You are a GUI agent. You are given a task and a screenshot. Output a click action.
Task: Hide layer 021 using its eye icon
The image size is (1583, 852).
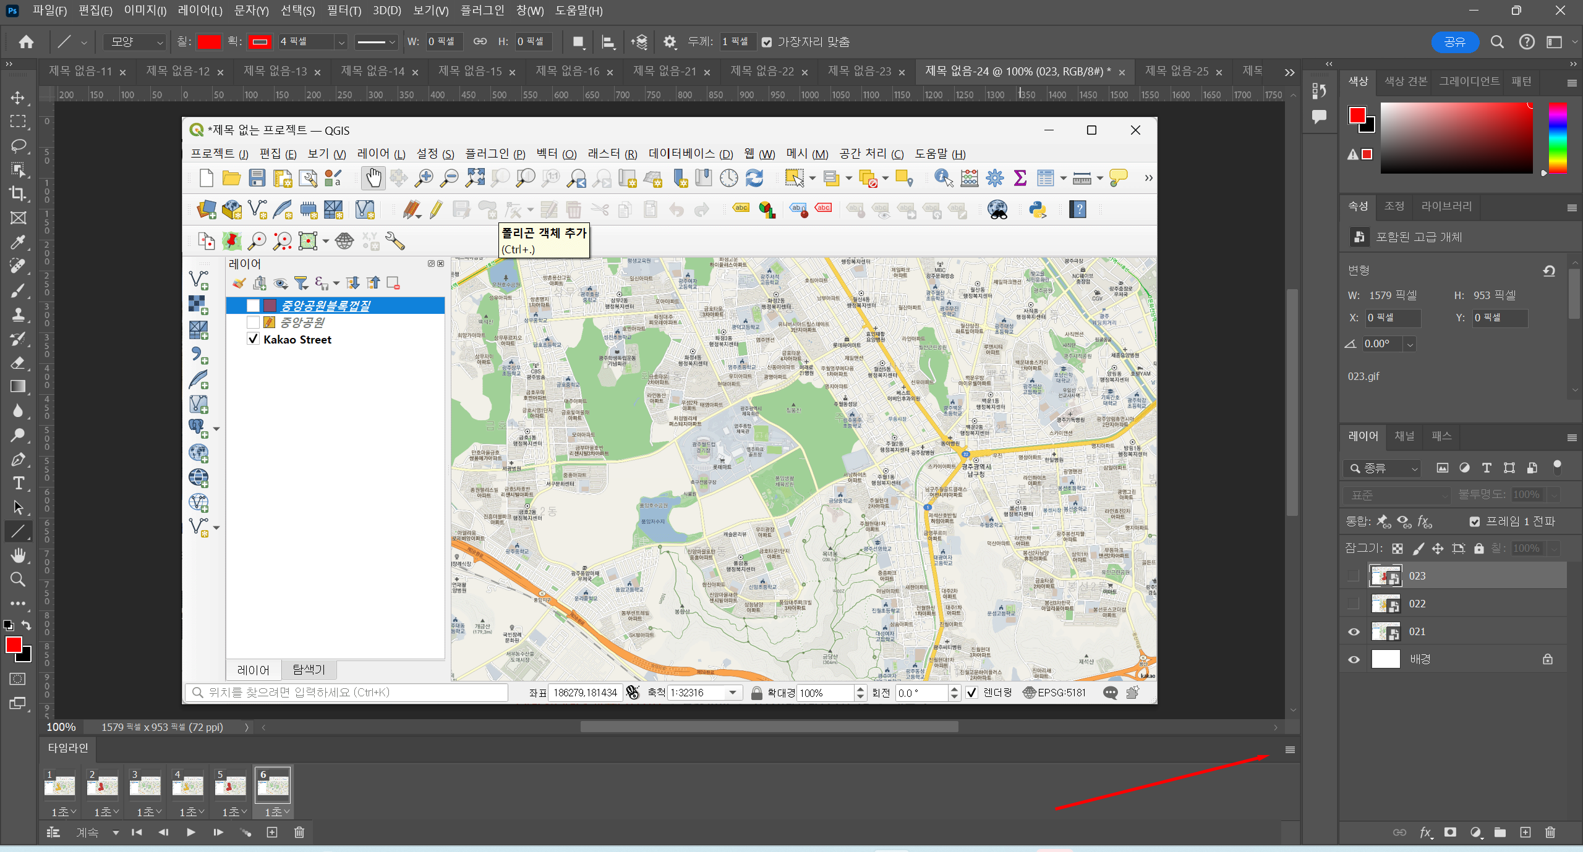(1354, 631)
